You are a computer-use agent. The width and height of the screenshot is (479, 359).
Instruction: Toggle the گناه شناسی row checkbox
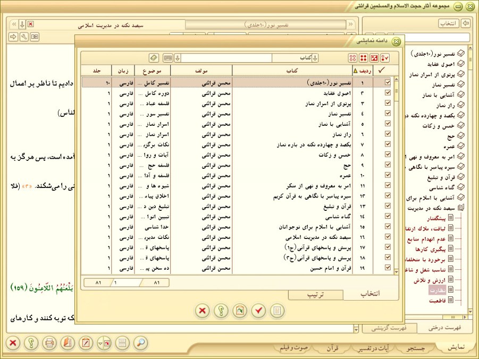388,217
